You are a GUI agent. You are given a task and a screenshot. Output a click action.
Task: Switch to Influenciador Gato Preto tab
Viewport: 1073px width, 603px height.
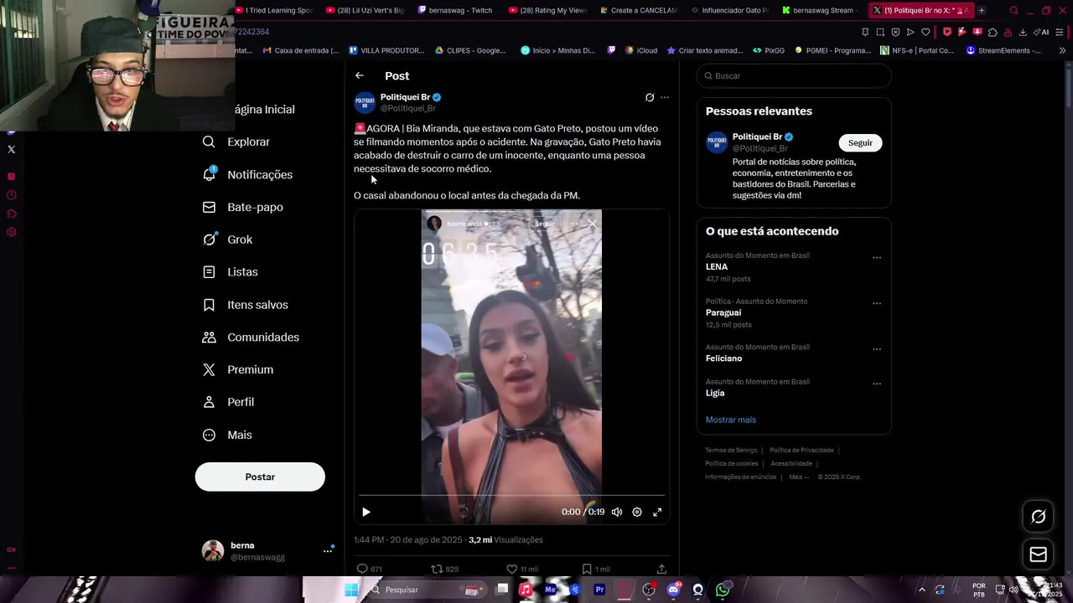(728, 10)
